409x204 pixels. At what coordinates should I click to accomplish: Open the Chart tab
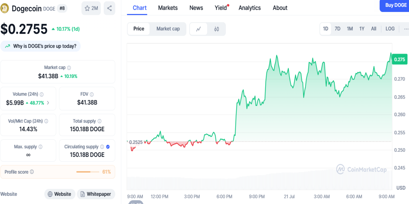tap(140, 8)
